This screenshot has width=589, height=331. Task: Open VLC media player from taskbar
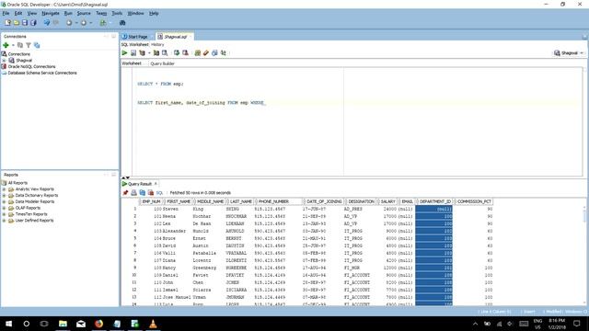(x=153, y=324)
